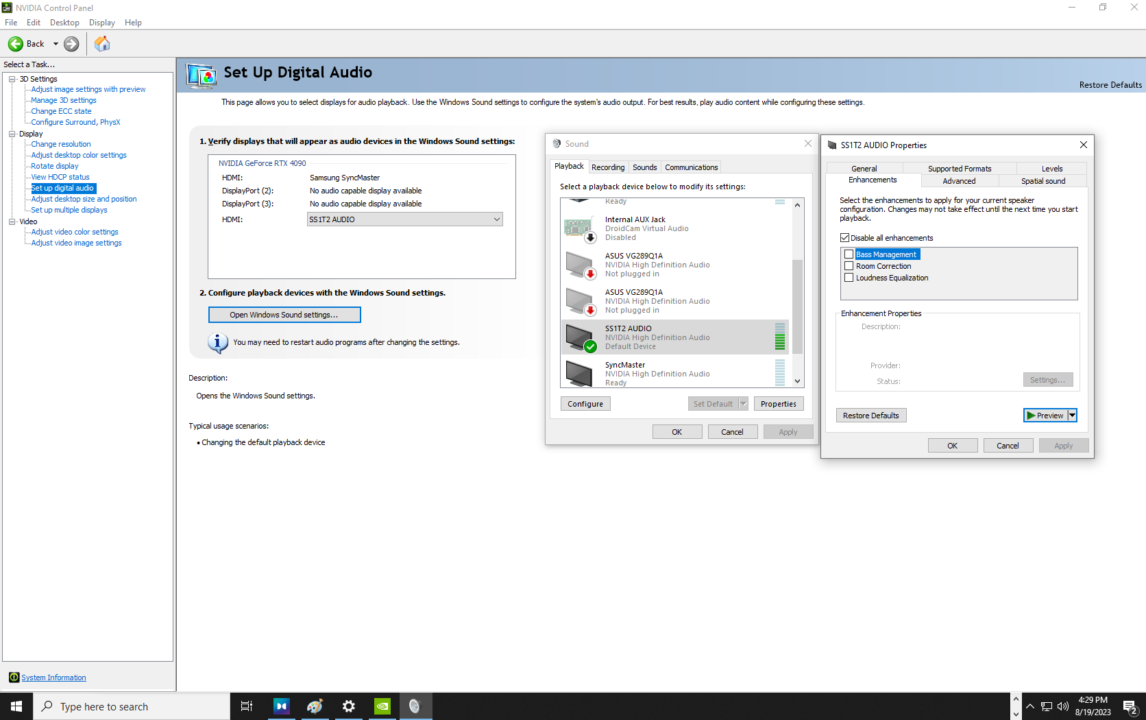1146x720 pixels.
Task: Collapse the Display tree node
Action: pyautogui.click(x=12, y=134)
